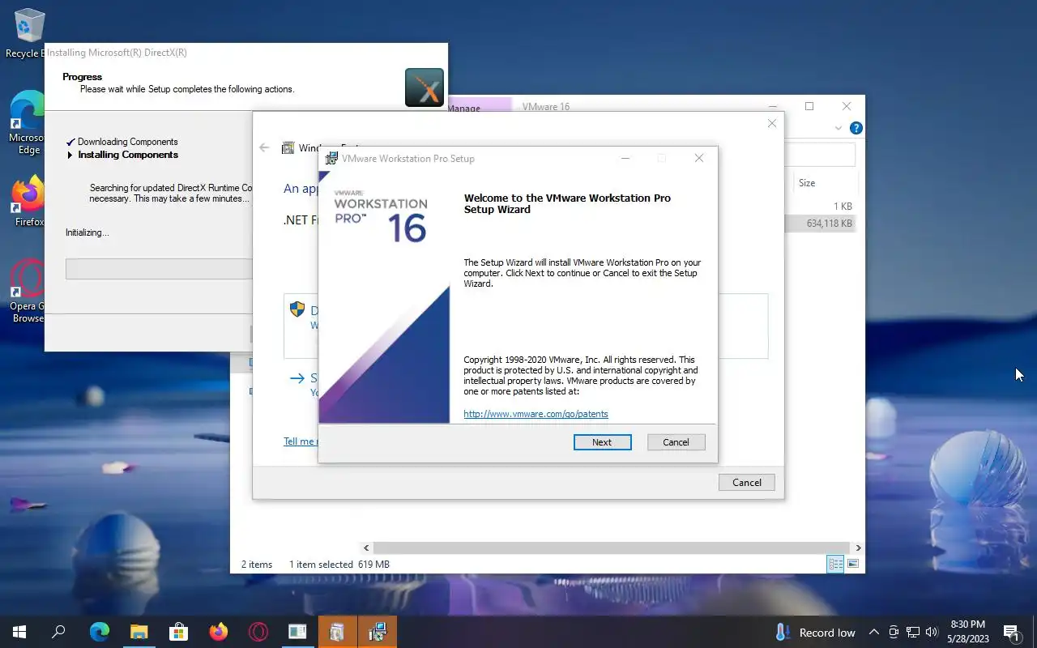Image resolution: width=1037 pixels, height=648 pixels.
Task: Select the 634,118 KB file size cell
Action: click(x=830, y=223)
